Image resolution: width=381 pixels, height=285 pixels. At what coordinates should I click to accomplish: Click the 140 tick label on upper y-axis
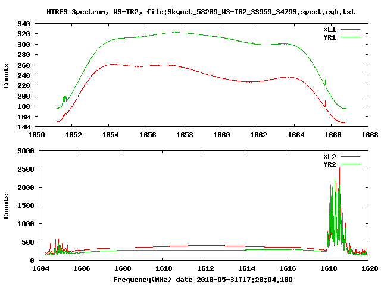click(24, 127)
